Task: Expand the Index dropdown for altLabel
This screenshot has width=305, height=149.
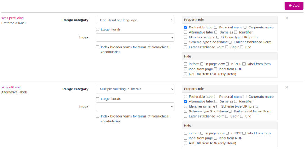Action: point(135,107)
